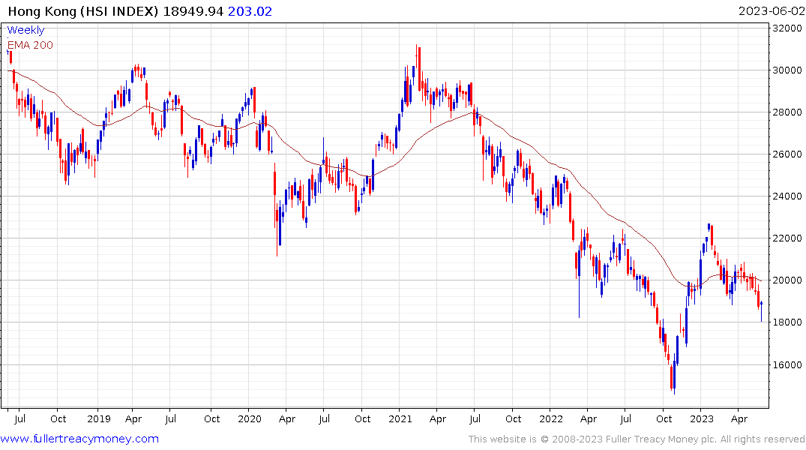This screenshot has height=450, width=806.
Task: Click the 2022 x-axis label
Action: [551, 418]
